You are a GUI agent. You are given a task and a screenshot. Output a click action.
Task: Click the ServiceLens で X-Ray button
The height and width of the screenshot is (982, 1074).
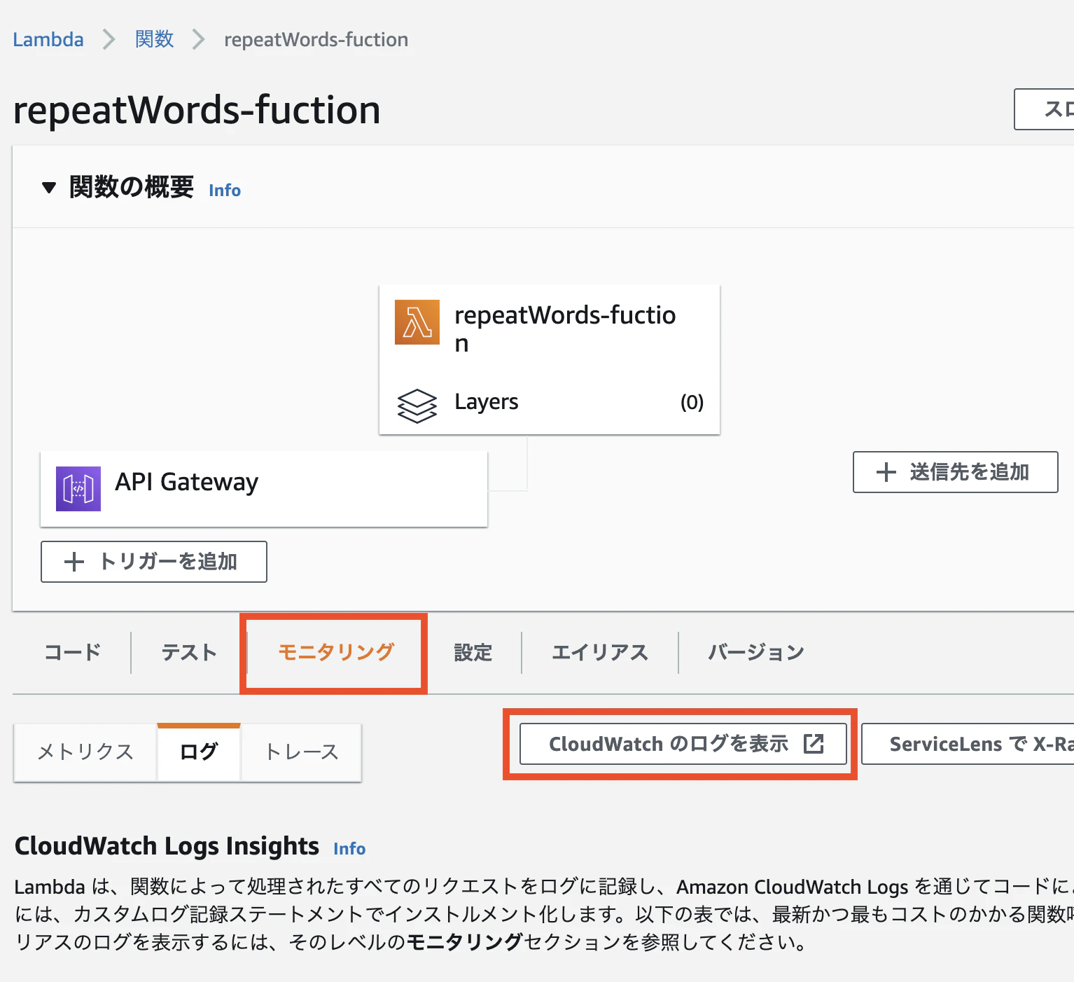(x=968, y=744)
